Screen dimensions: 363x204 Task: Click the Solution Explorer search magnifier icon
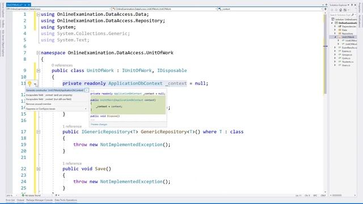pyautogui.click(x=353, y=15)
